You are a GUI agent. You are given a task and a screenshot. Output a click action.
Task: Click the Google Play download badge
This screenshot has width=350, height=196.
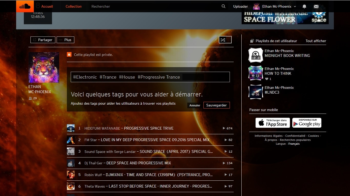pyautogui.click(x=307, y=123)
